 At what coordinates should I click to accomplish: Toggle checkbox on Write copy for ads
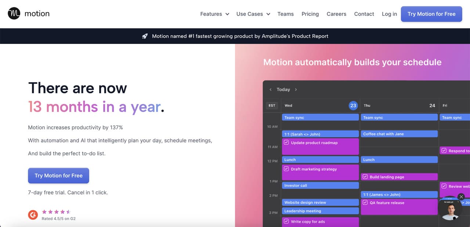point(286,222)
